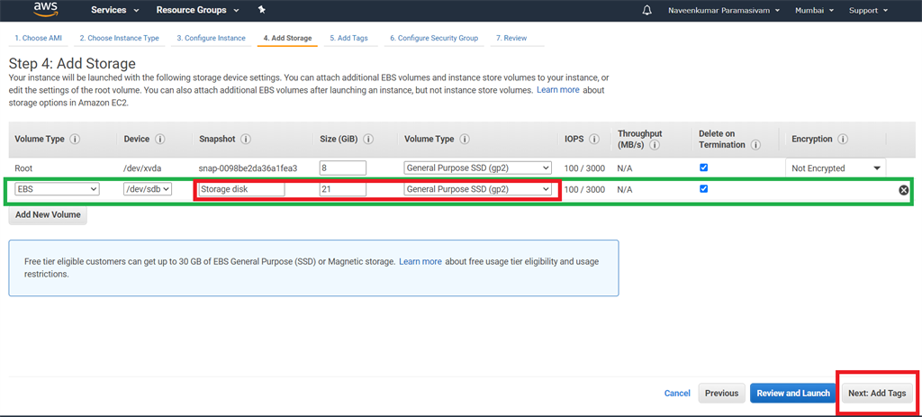
Task: Click Next: Add Tags button
Action: pyautogui.click(x=877, y=393)
